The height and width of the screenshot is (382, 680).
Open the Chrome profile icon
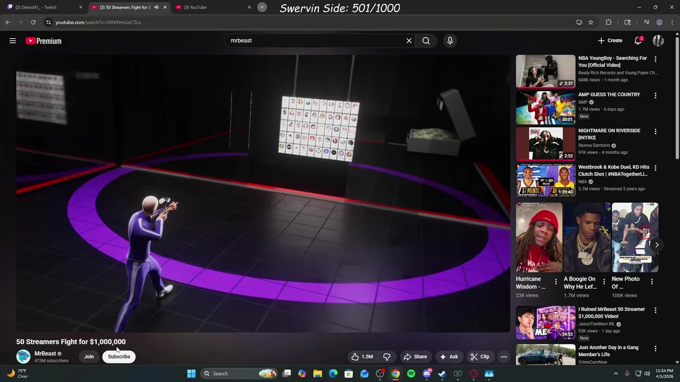(x=659, y=22)
